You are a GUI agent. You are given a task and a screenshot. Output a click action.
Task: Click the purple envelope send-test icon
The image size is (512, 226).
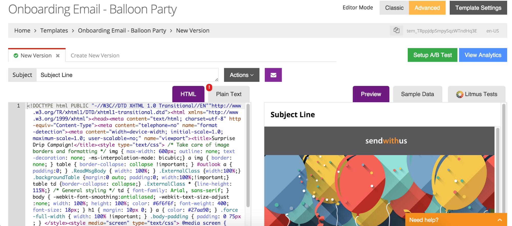coord(273,75)
